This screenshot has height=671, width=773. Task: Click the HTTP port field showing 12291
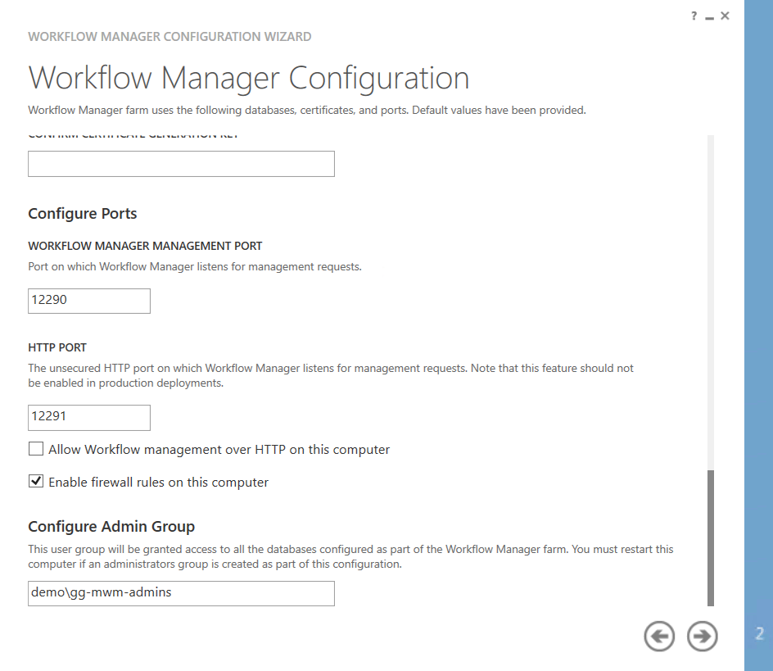pos(88,418)
